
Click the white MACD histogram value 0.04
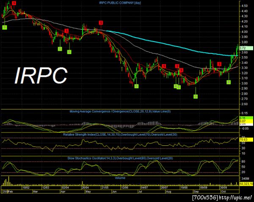[x=246, y=124]
